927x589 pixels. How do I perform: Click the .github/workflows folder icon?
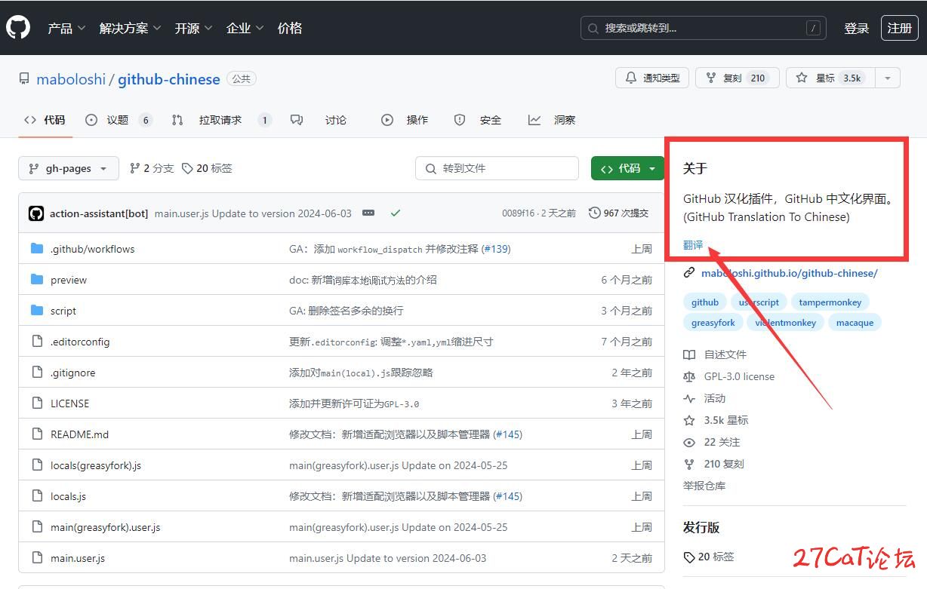(x=37, y=248)
